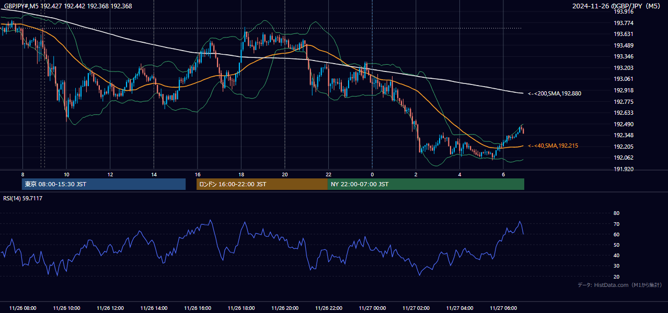Screen dimensions: 668x313
Task: Click RSI axis level 50
Action: [x=616, y=245]
